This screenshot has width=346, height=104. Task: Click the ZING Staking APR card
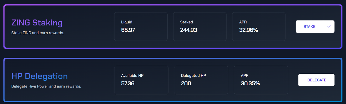(259, 26)
